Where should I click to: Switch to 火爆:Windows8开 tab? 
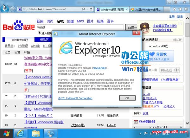tap(147, 9)
